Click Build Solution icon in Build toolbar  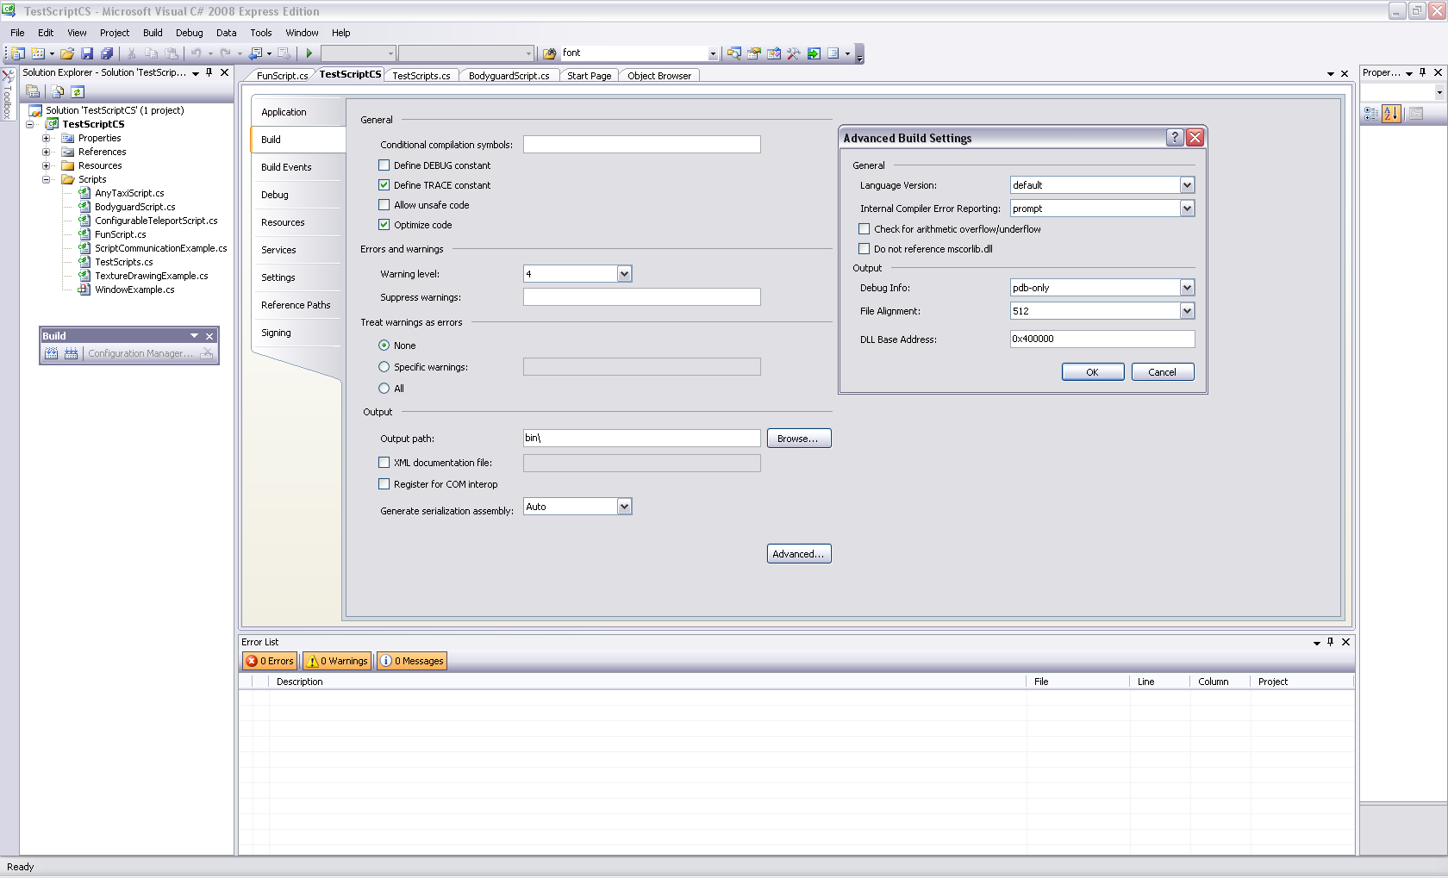pyautogui.click(x=52, y=353)
